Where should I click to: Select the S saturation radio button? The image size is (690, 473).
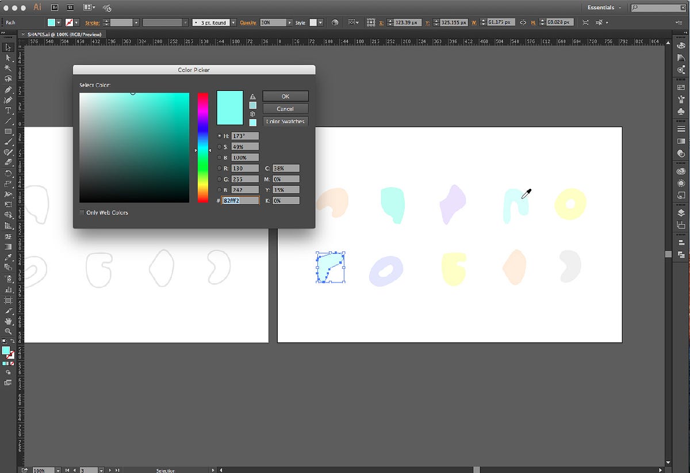220,147
